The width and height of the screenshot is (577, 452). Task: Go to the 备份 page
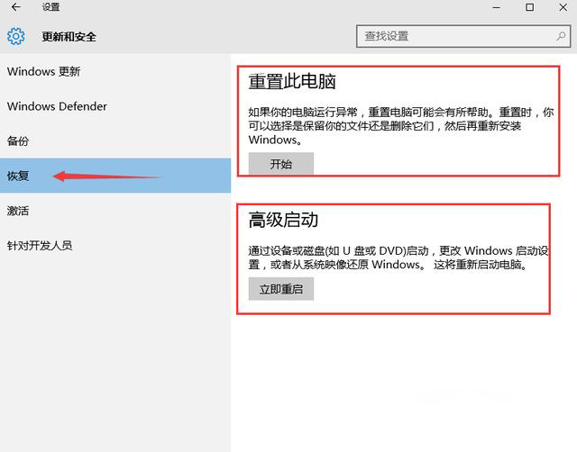point(18,141)
